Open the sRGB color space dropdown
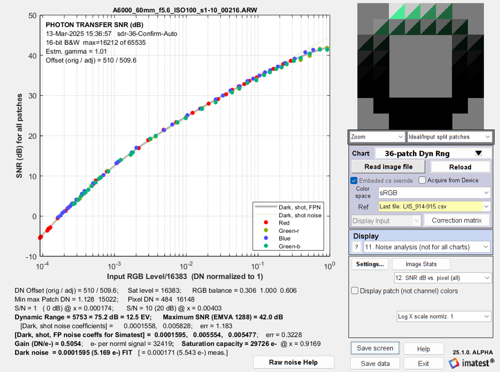Image resolution: width=500 pixels, height=372 pixels. pyautogui.click(x=434, y=193)
